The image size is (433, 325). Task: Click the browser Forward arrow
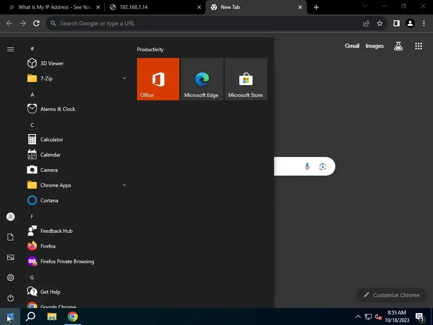tap(23, 23)
